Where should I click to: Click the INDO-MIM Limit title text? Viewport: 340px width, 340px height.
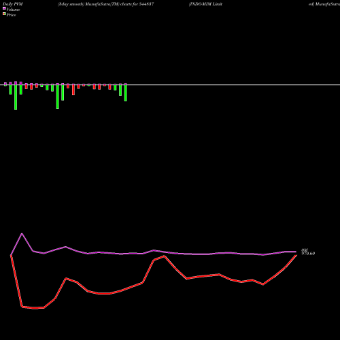point(205,4)
